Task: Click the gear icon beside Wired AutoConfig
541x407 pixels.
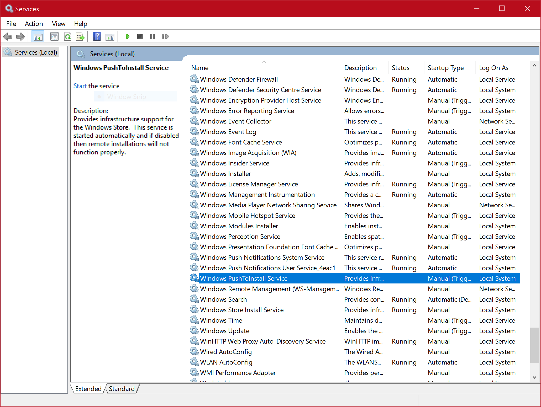Action: (x=195, y=352)
